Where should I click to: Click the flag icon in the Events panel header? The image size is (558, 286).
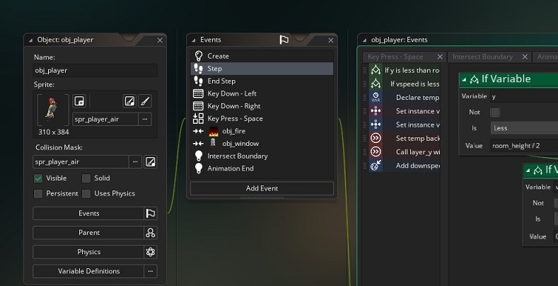coord(284,40)
